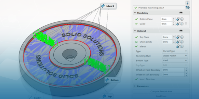The height and width of the screenshot is (99, 199).
Task: Click the Compute Rework Area button
Action: (161, 92)
